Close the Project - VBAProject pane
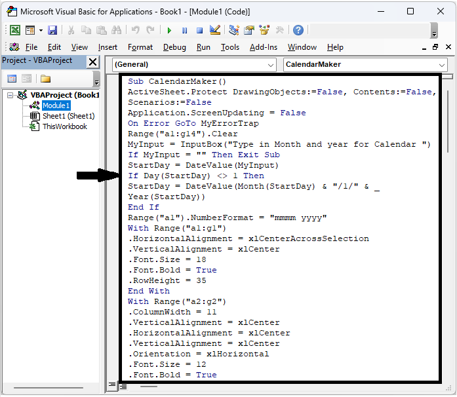Screen dimensions: 457x397 click(x=92, y=62)
